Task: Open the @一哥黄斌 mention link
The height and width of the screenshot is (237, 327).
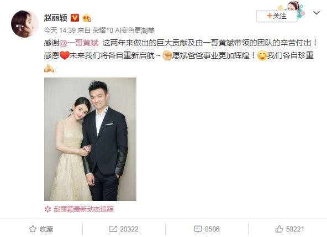Action: pyautogui.click(x=79, y=43)
